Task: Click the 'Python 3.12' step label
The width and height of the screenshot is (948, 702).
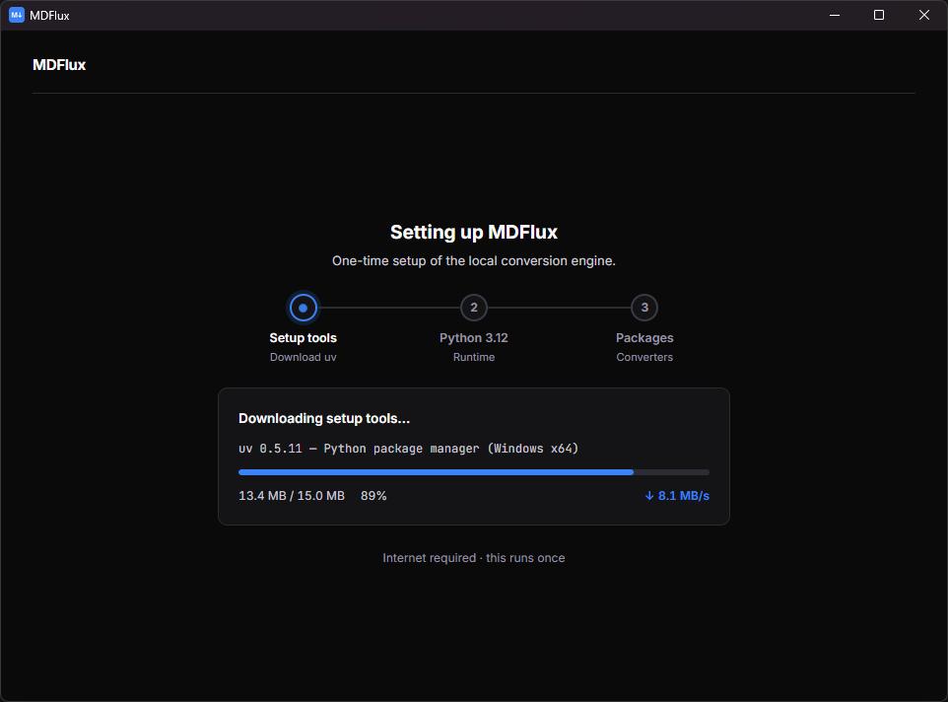Action: (474, 338)
